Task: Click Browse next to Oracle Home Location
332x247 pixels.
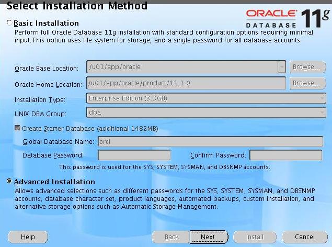Action: tap(307, 83)
